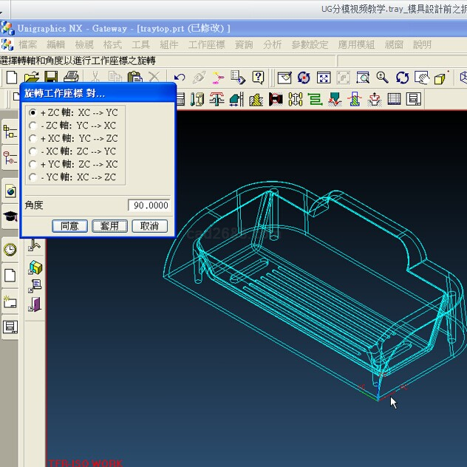467x467 pixels.
Task: Click the 角度 input field showing 90.0000
Action: pos(149,205)
